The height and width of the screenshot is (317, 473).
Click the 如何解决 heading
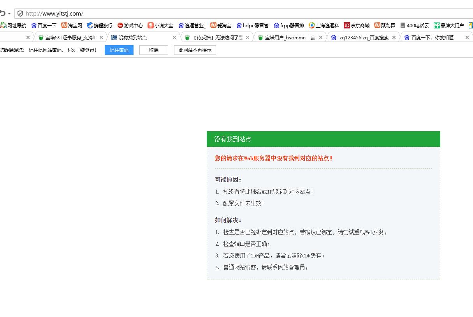229,220
